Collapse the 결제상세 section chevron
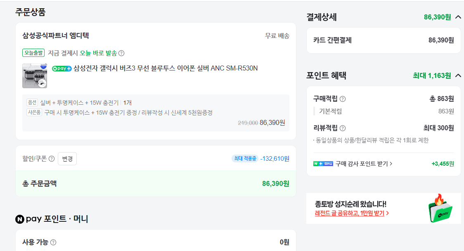 [458, 17]
